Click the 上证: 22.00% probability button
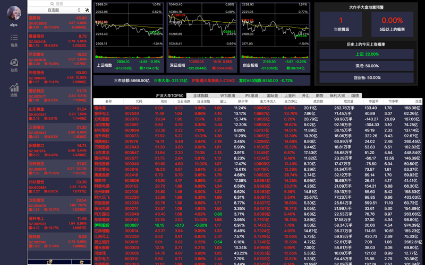 click(x=367, y=54)
